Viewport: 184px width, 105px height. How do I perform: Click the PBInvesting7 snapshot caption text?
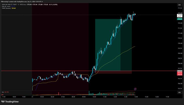point(22,2)
